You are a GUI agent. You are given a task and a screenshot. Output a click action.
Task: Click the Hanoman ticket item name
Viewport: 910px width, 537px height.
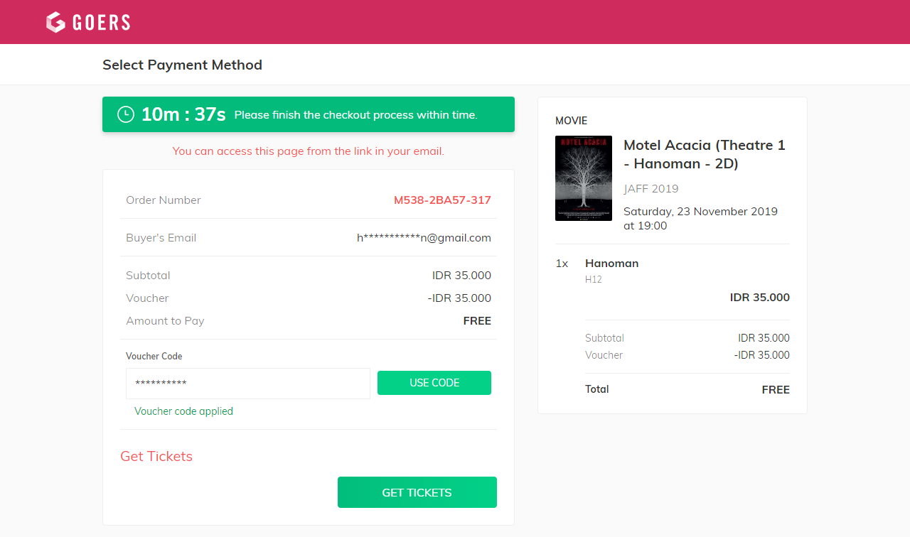click(x=611, y=264)
